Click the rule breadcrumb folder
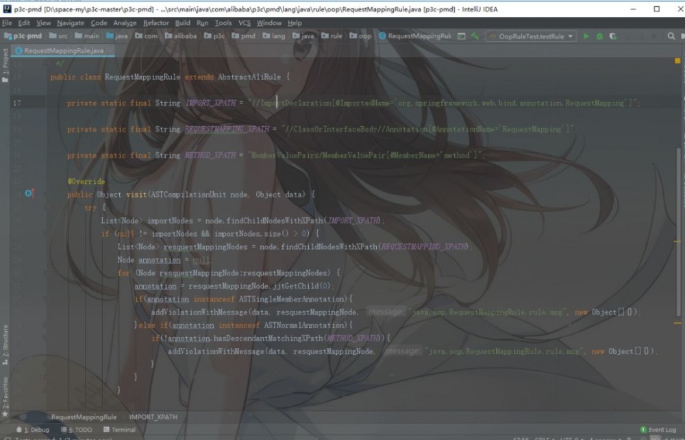The height and width of the screenshot is (440, 685). [x=332, y=36]
